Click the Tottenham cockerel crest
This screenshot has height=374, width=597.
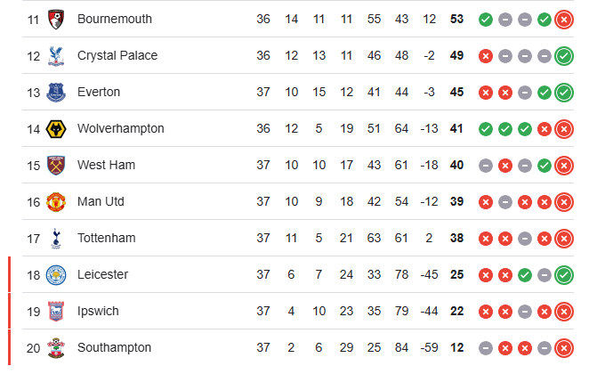(x=57, y=238)
